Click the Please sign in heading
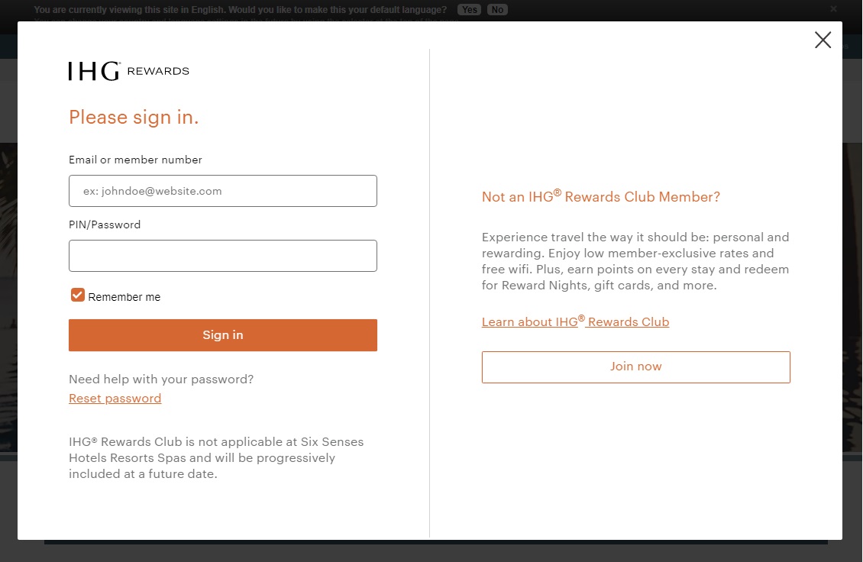 pyautogui.click(x=134, y=117)
